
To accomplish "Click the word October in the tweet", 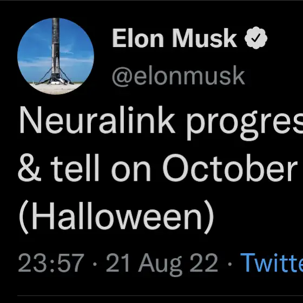I will (x=230, y=168).
